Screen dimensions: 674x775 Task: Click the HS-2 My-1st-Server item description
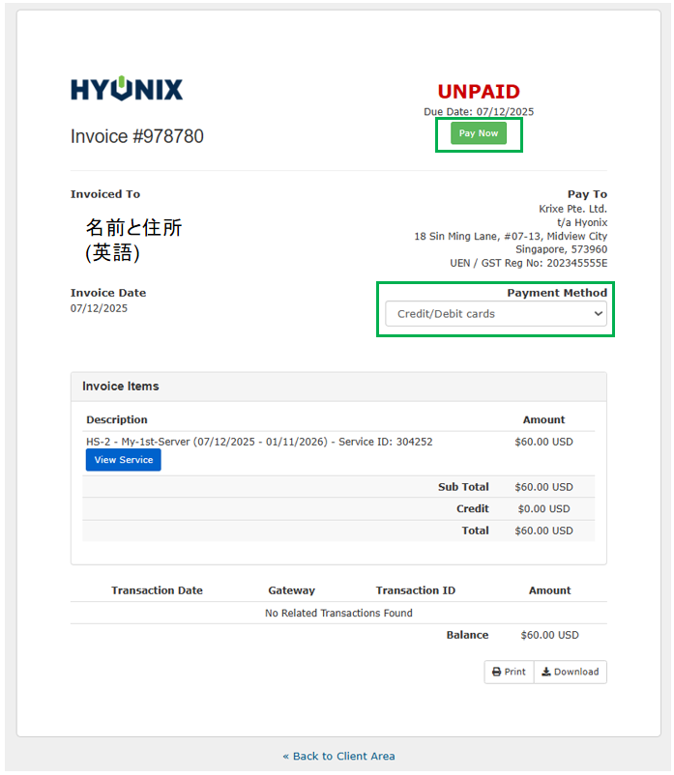pos(259,442)
